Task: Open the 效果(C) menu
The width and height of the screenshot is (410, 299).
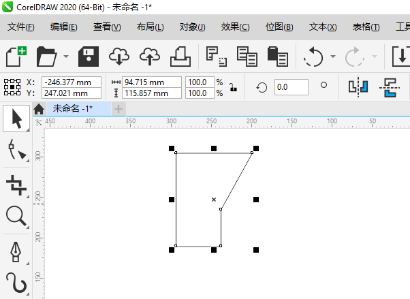Action: pos(236,27)
